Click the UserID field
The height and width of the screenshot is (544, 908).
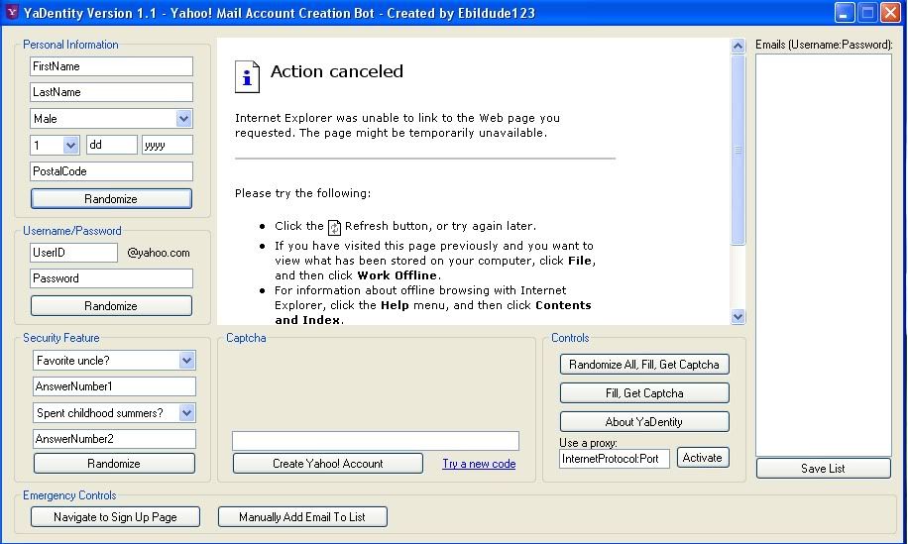coord(73,253)
